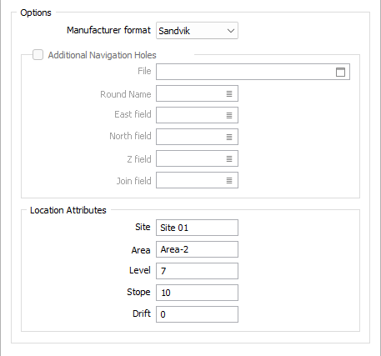The height and width of the screenshot is (356, 381).
Task: Select the Sandvik manufacturer format combo box
Action: pos(197,31)
